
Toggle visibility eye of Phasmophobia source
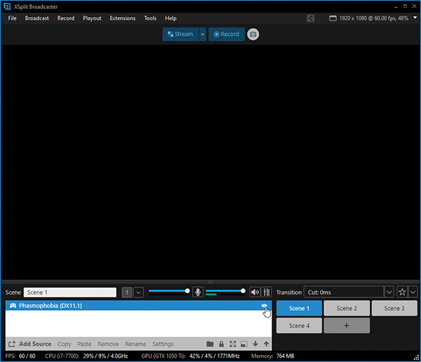265,306
